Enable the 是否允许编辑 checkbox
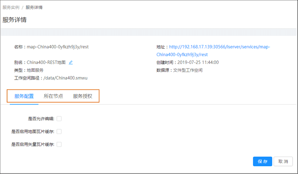The height and width of the screenshot is (174, 298). click(59, 119)
